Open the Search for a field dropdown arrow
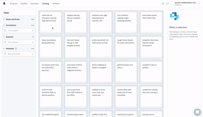The image size is (203, 117). click(x=33, y=54)
